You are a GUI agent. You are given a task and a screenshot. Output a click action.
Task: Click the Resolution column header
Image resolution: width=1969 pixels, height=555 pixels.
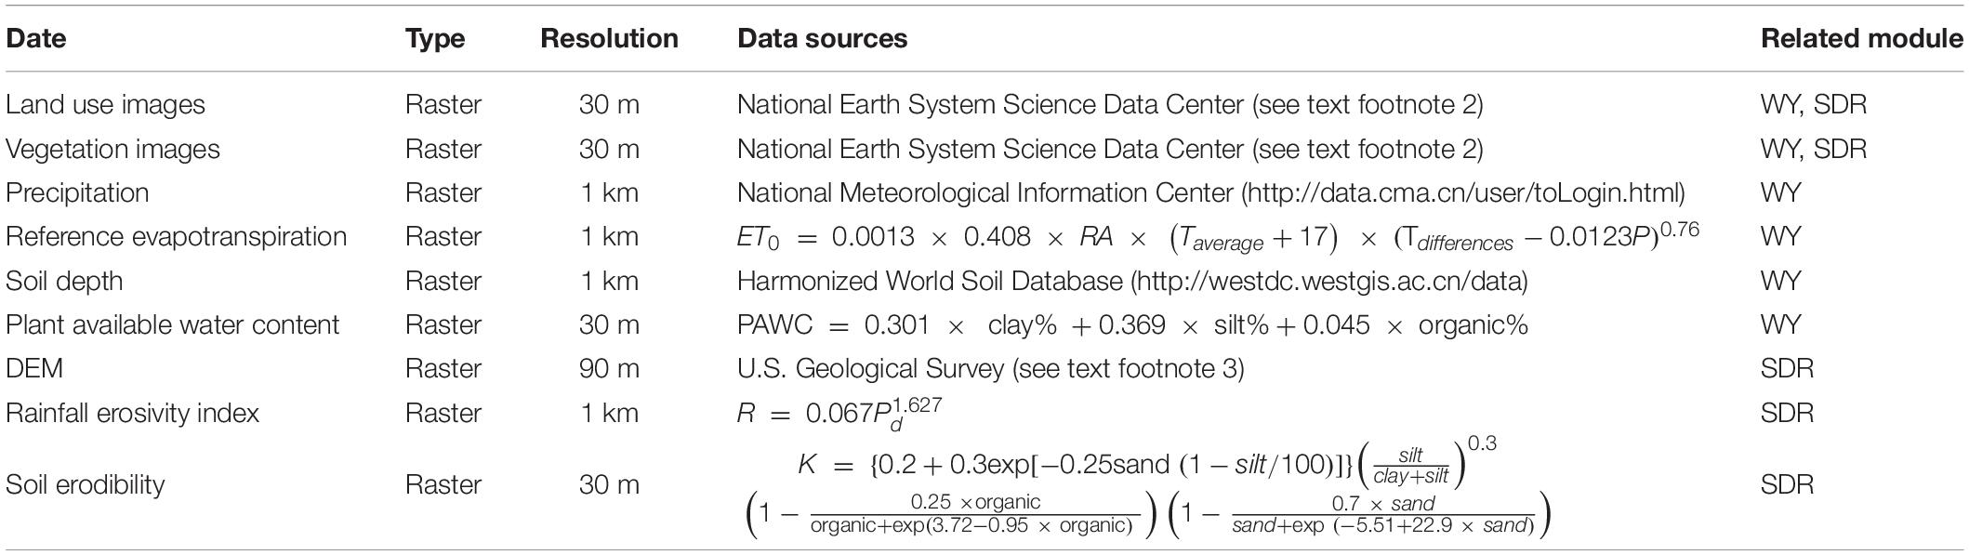609,39
